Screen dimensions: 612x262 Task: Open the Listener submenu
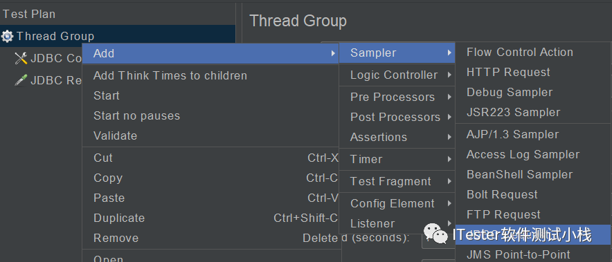tap(397, 224)
